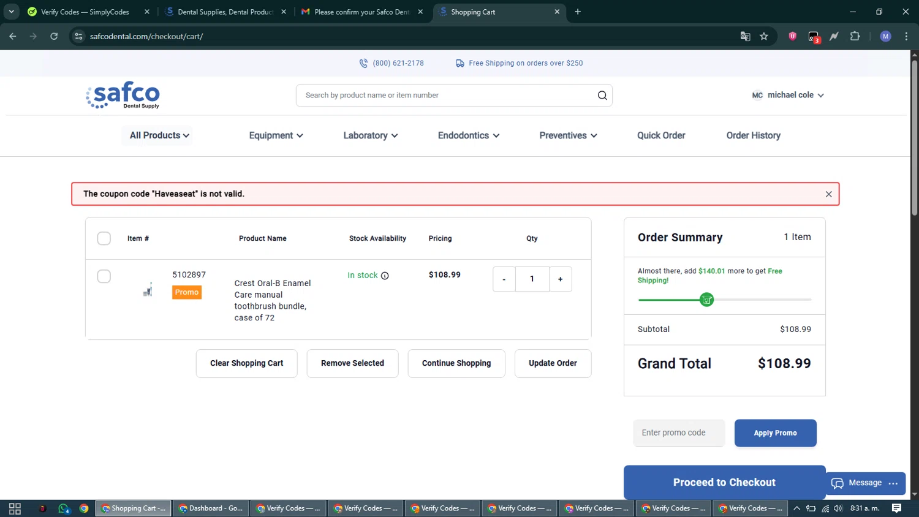919x517 pixels.
Task: Click the free shipping progress bar marker
Action: tap(706, 300)
